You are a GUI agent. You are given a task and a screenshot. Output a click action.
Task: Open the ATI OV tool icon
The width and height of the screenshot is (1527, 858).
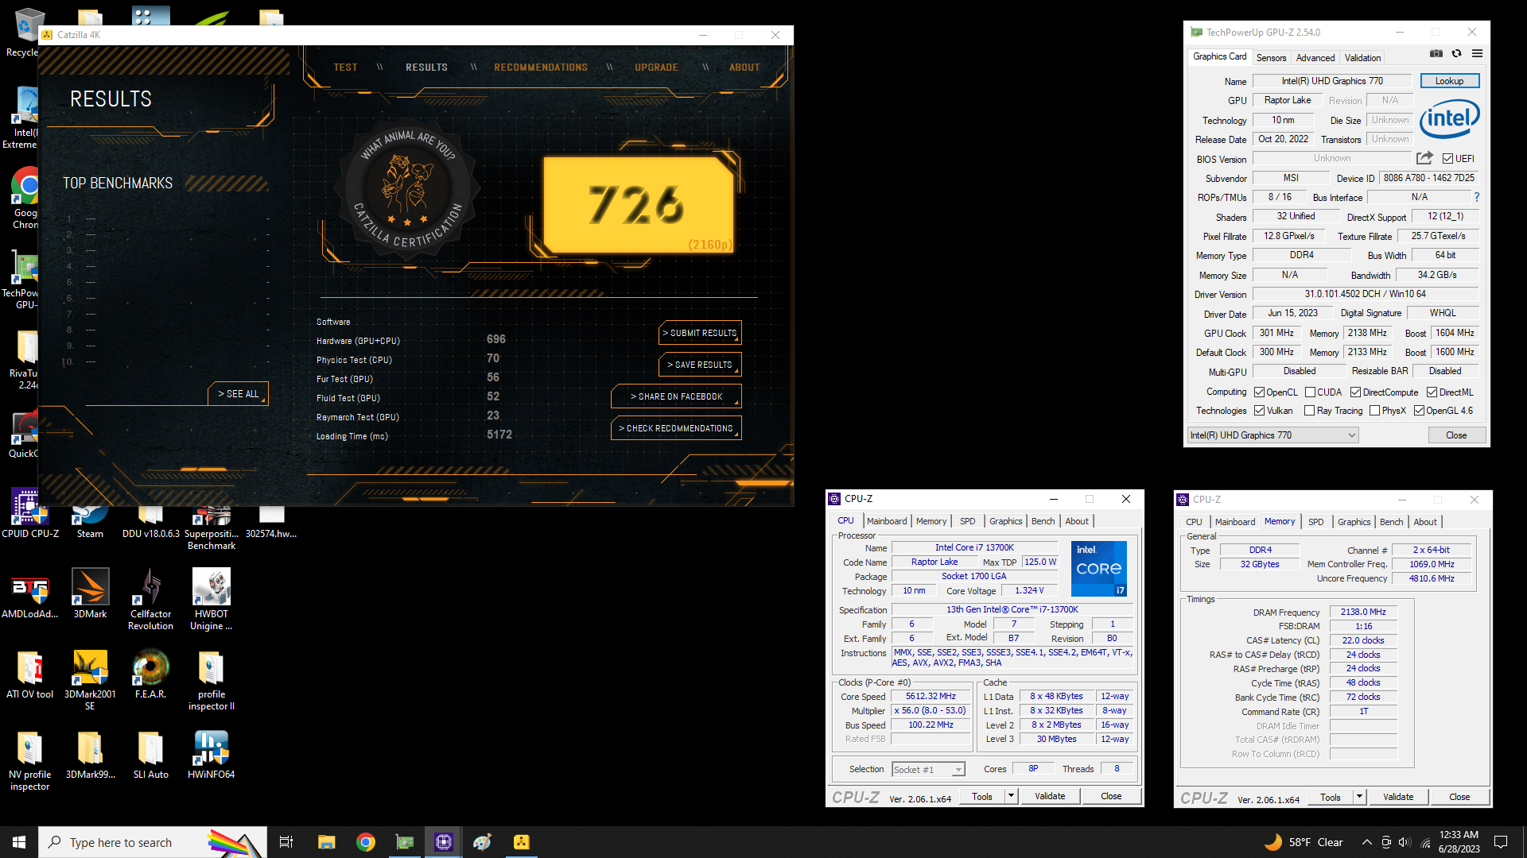tap(29, 674)
